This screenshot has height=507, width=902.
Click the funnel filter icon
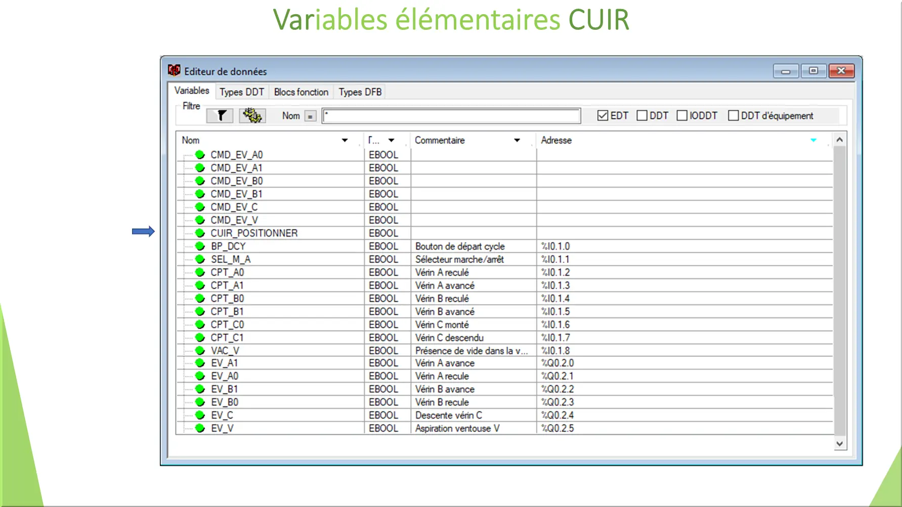[220, 115]
